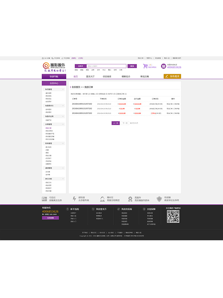This screenshot has width=223, height=298.
Task: Filter orders by 交易完成 (0)
Action: [103, 94]
